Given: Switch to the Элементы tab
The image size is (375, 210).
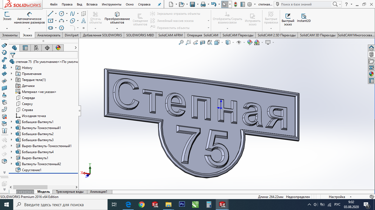Looking at the screenshot, I should [10, 35].
